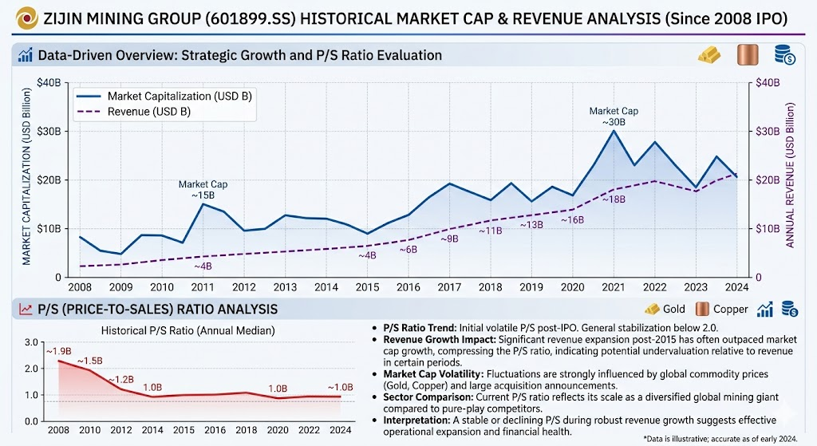The width and height of the screenshot is (817, 446).
Task: Select the copper icon next to Copper label
Action: click(702, 309)
